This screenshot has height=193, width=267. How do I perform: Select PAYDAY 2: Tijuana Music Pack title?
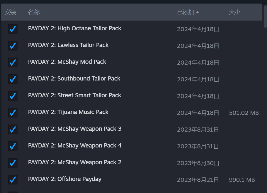tap(68, 112)
